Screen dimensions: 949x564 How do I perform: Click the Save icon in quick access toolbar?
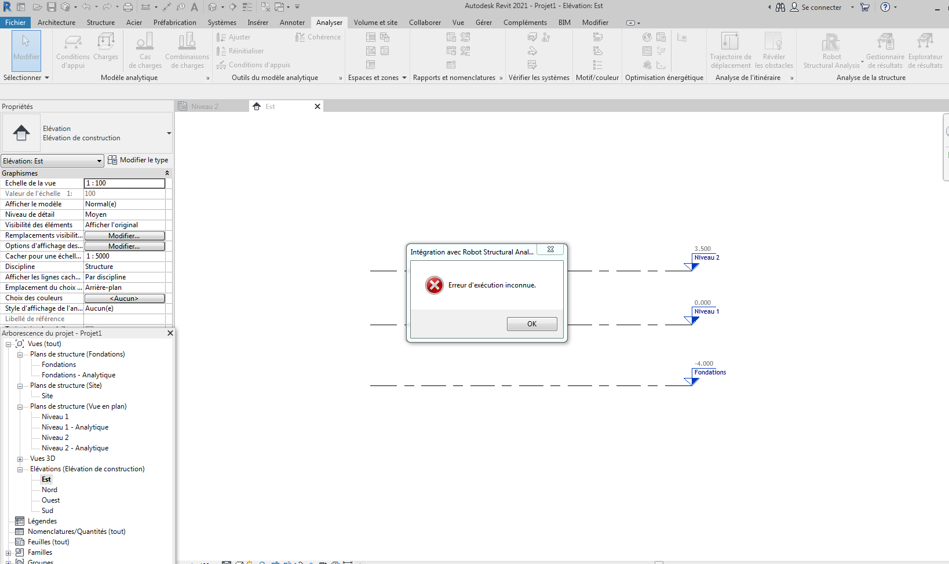(x=52, y=7)
